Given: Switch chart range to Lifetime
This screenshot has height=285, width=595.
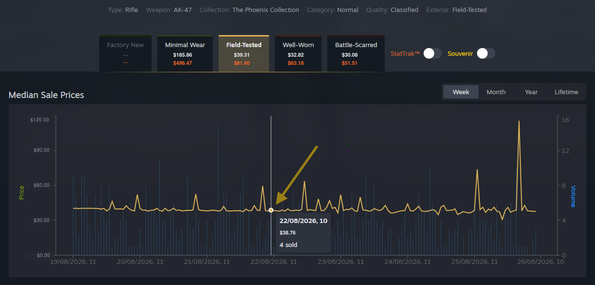Looking at the screenshot, I should point(566,92).
